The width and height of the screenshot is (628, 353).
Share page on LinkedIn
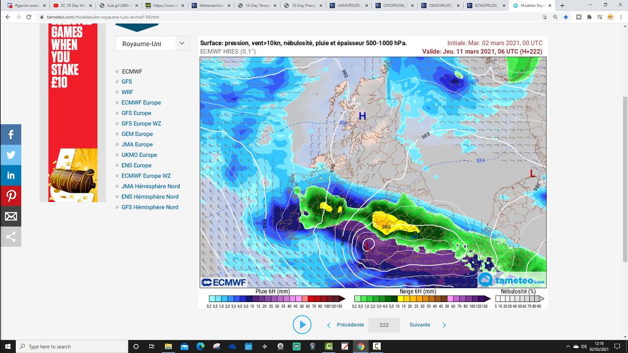pos(11,176)
